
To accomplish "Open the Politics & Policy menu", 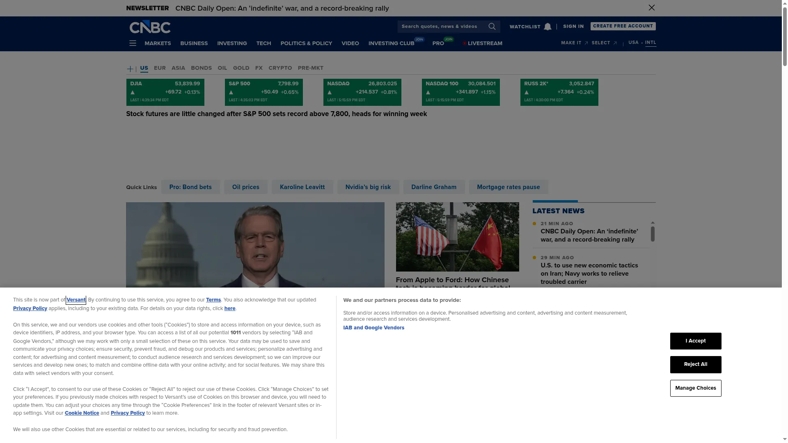I will click(306, 43).
